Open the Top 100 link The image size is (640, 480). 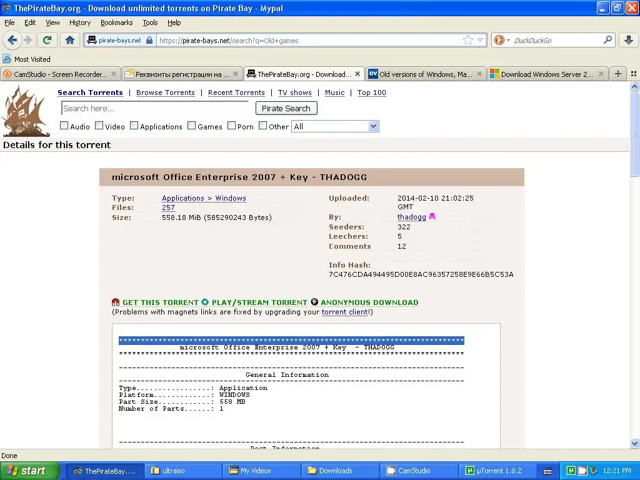click(371, 92)
